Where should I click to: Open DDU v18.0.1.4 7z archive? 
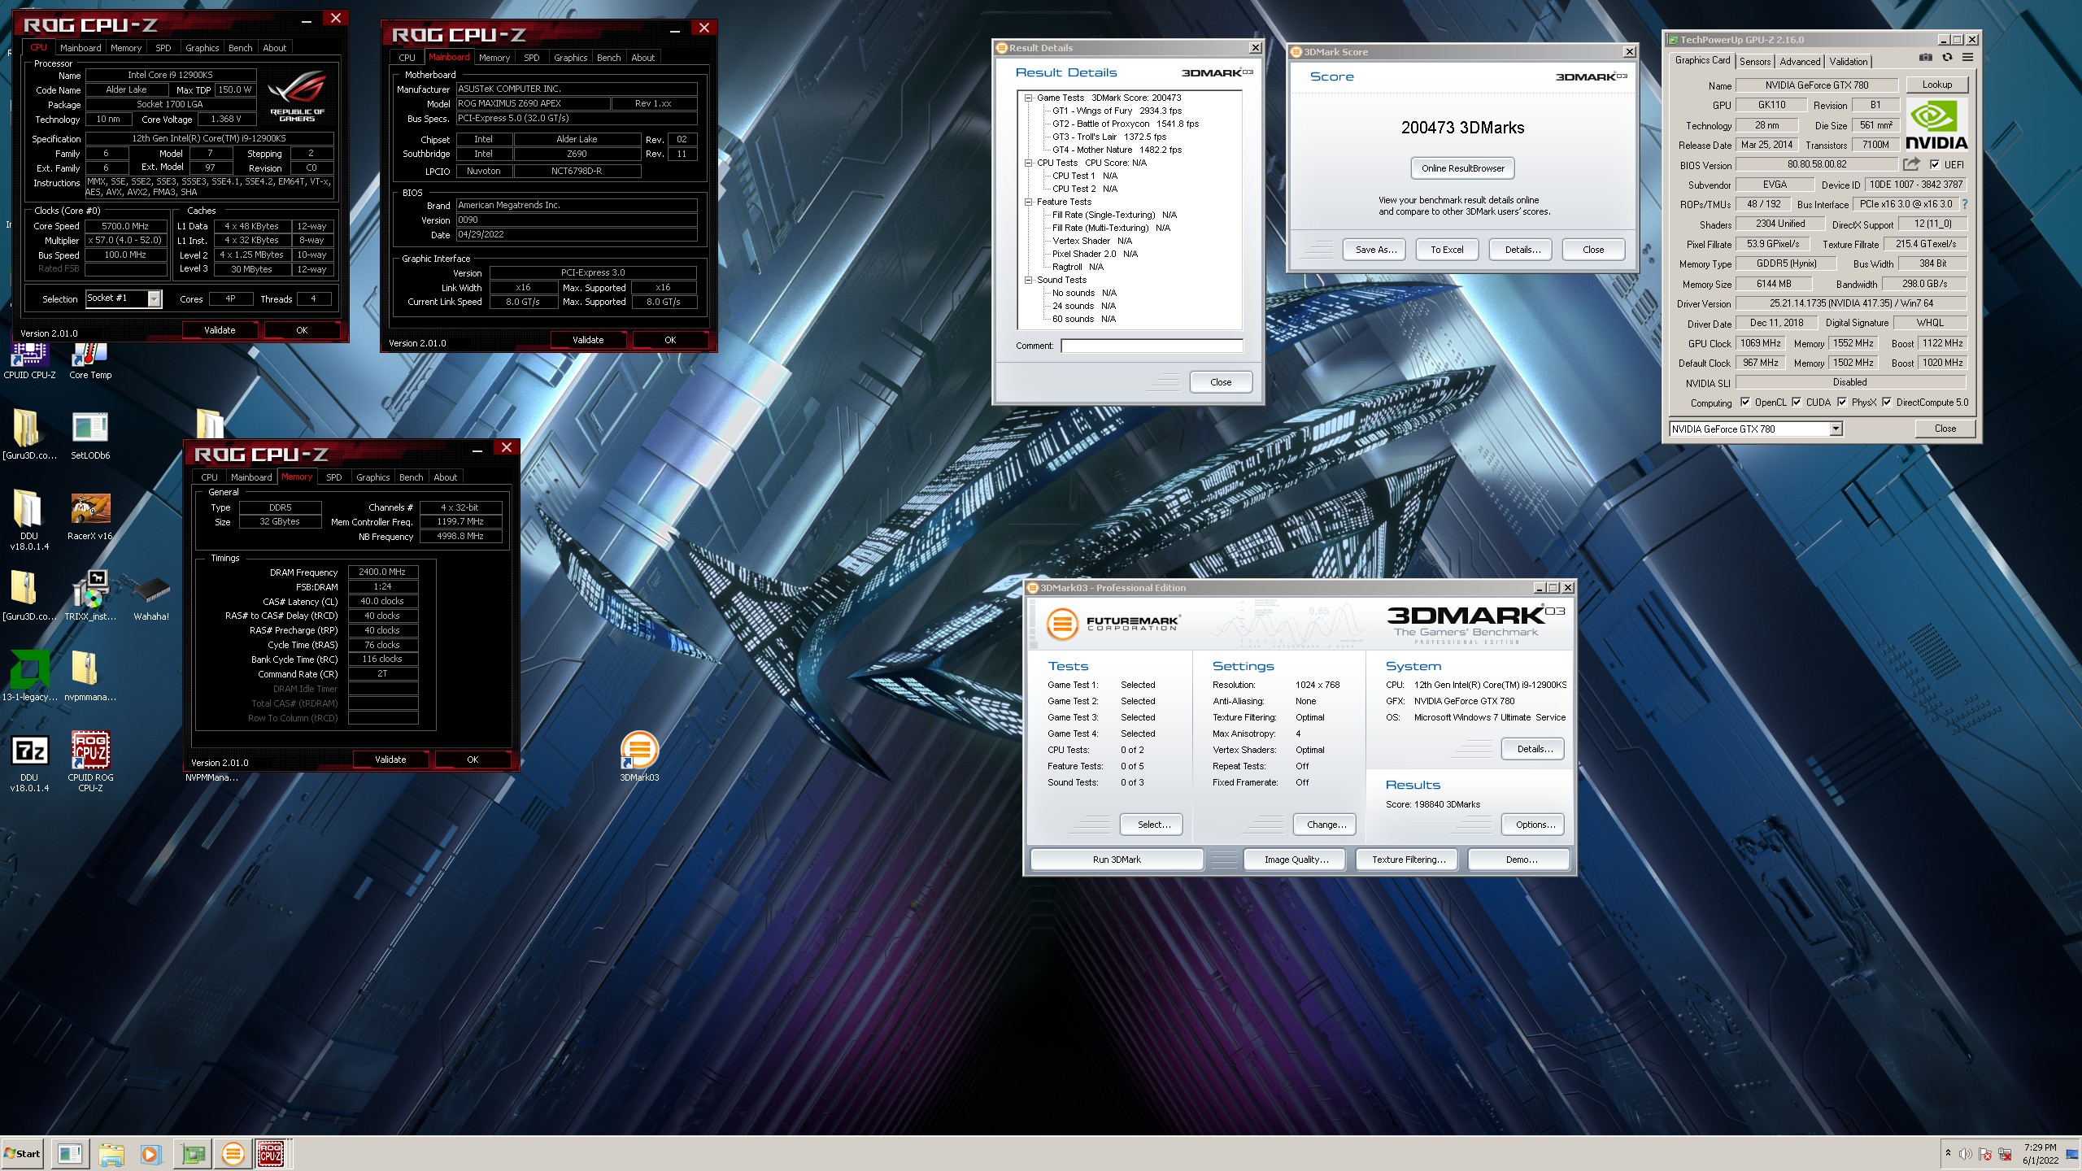[x=29, y=762]
